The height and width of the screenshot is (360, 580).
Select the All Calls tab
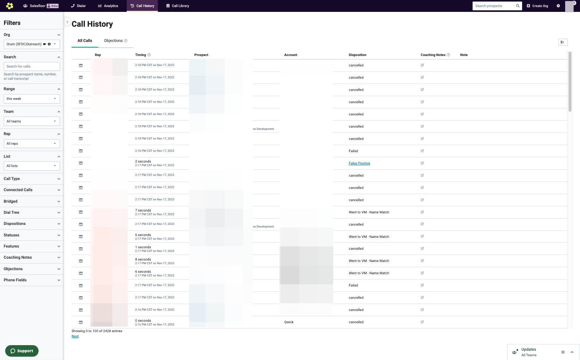pyautogui.click(x=85, y=41)
